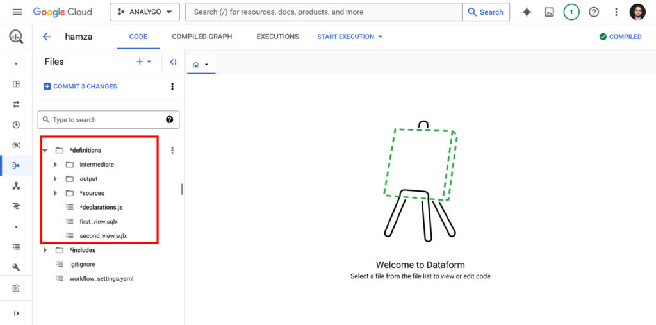Image resolution: width=656 pixels, height=325 pixels.
Task: Open the ANALYGO project selector dropdown
Action: coord(144,12)
